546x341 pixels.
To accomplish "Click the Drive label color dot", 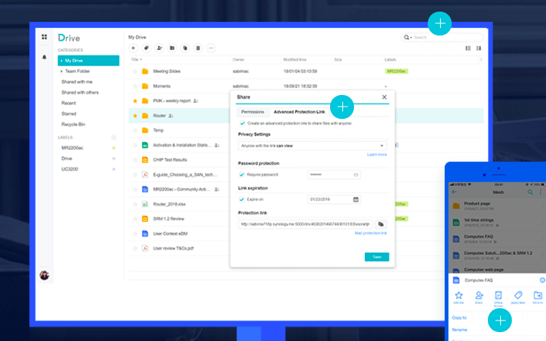I will click(113, 159).
